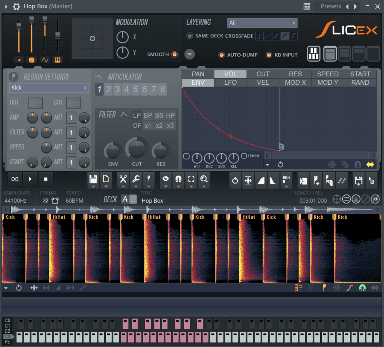This screenshot has height=347, width=384.
Task: Click the normalize waveform icon
Action: tap(248, 180)
